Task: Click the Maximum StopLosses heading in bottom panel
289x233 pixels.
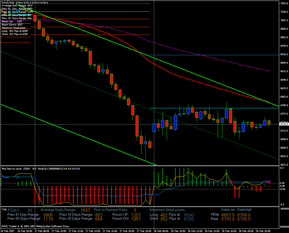Action: [x=167, y=210]
